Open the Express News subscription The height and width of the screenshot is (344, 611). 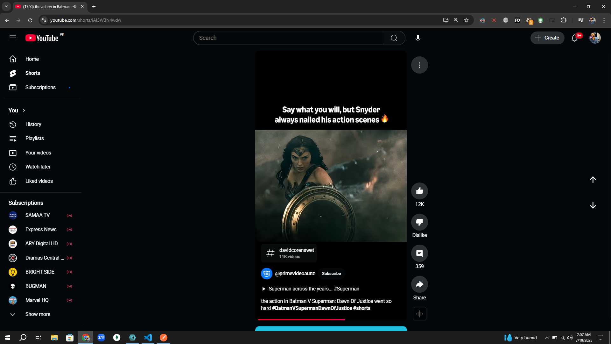(x=41, y=229)
